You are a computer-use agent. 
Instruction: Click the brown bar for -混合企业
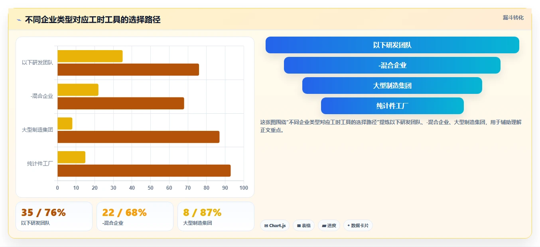point(121,103)
